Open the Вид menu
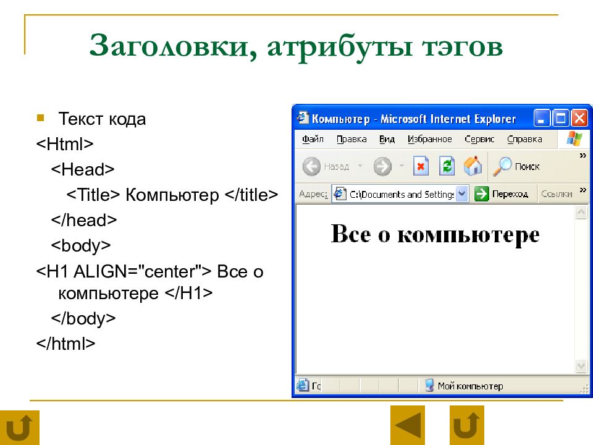Screen dimensions: 593x445 tap(387, 139)
